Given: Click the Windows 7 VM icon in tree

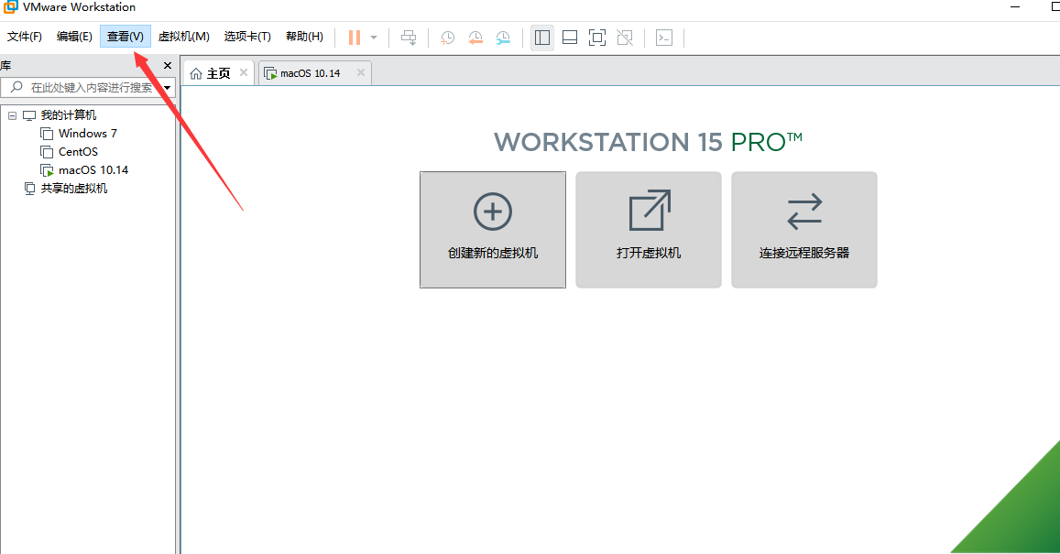Looking at the screenshot, I should (x=47, y=133).
